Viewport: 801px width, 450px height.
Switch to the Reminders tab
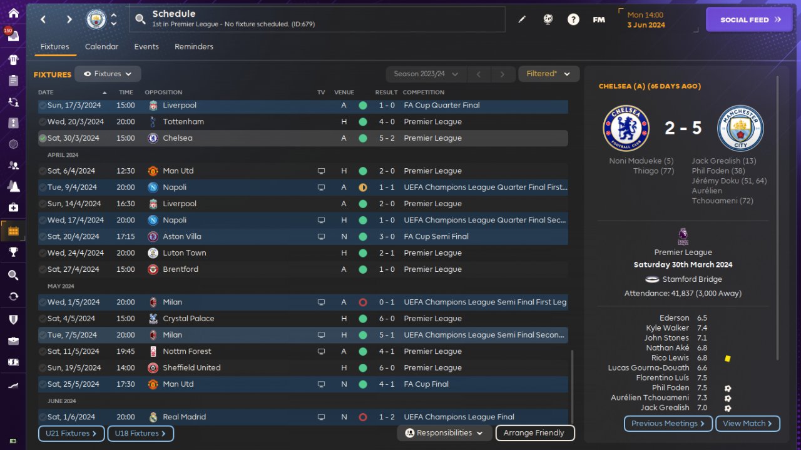194,47
